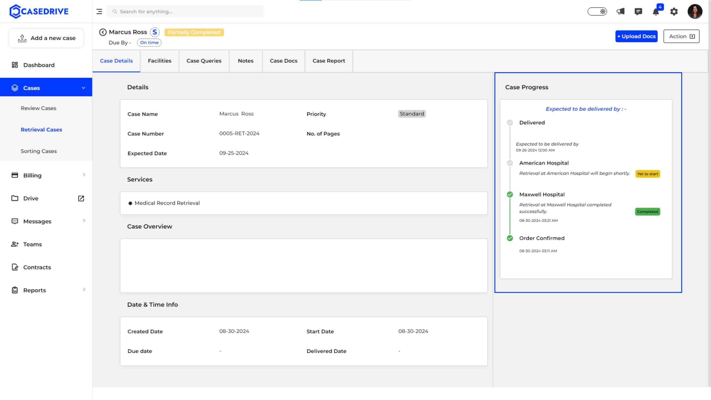Click Maxwell Hospital green check marker
711x400 pixels.
pos(510,194)
